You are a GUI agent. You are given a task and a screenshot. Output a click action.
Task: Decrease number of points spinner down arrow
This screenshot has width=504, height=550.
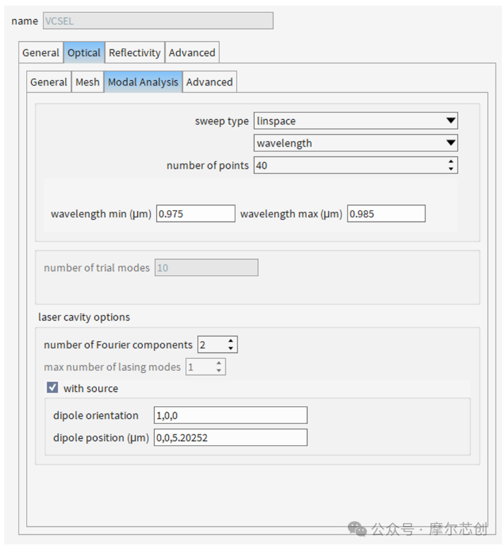point(451,169)
